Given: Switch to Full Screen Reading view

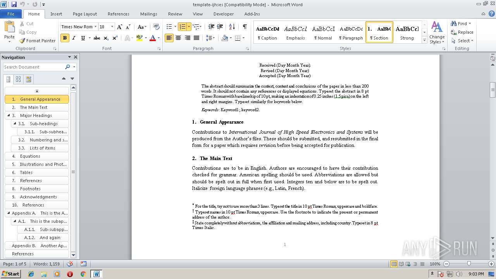Looking at the screenshot, I should 401,264.
